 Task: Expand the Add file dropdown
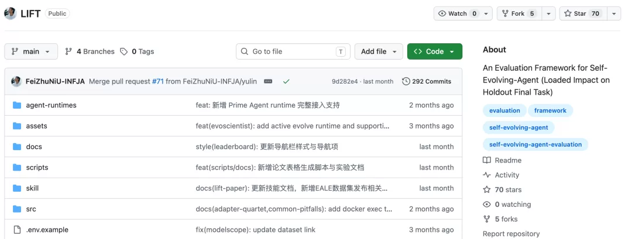coord(379,51)
